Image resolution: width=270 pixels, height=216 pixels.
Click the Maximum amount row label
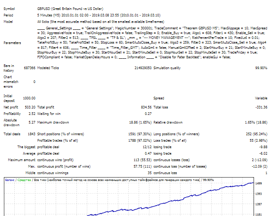22,160
